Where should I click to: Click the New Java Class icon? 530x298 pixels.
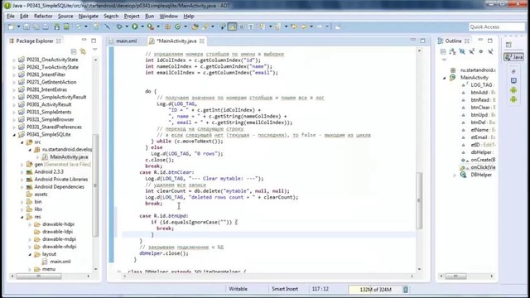click(178, 26)
